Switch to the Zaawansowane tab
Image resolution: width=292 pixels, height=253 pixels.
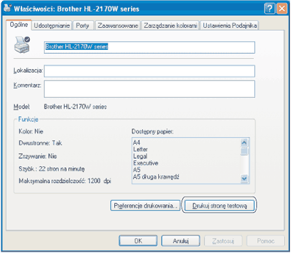click(x=118, y=25)
